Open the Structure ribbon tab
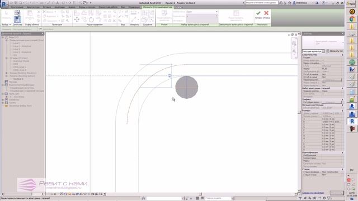This screenshot has width=358, height=201. pyautogui.click(x=17, y=7)
